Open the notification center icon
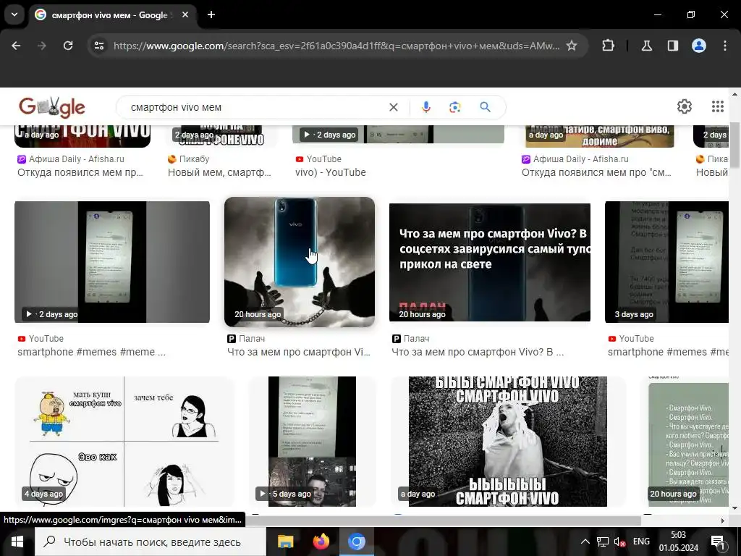The image size is (741, 556). click(717, 542)
